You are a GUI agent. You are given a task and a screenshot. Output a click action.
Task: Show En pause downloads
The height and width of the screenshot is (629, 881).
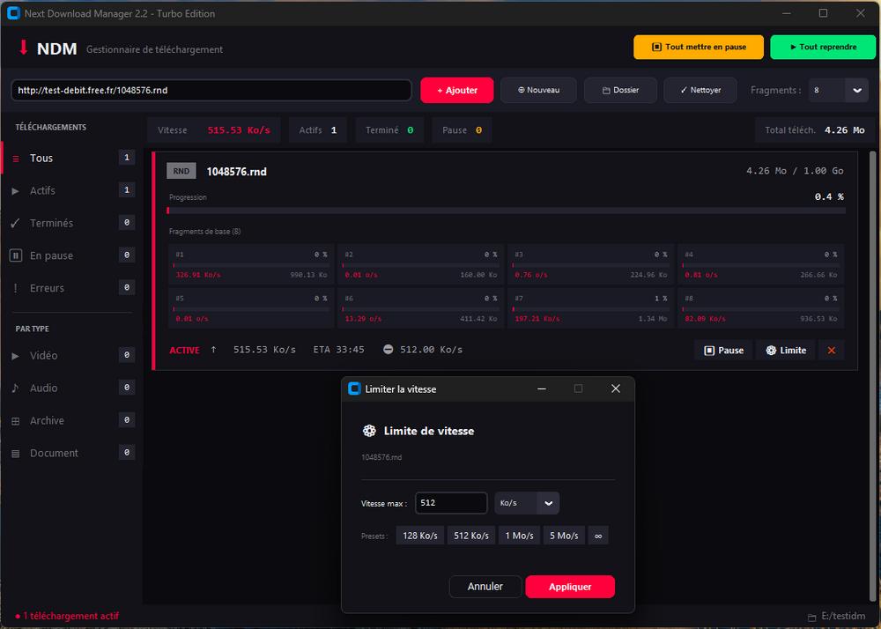72,255
